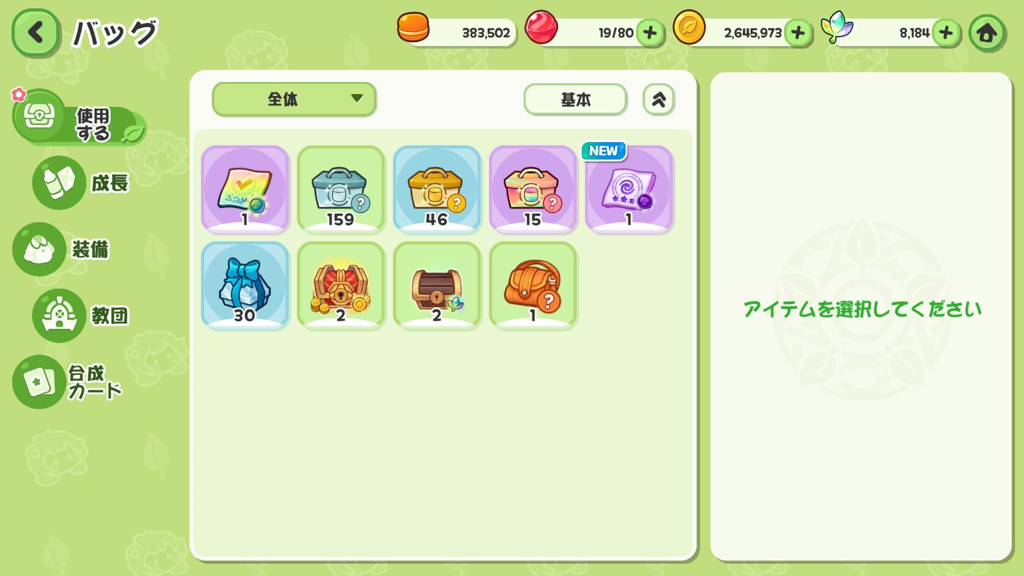Select the NEW purple spiral ticket
Image resolution: width=1024 pixels, height=576 pixels.
(x=629, y=189)
